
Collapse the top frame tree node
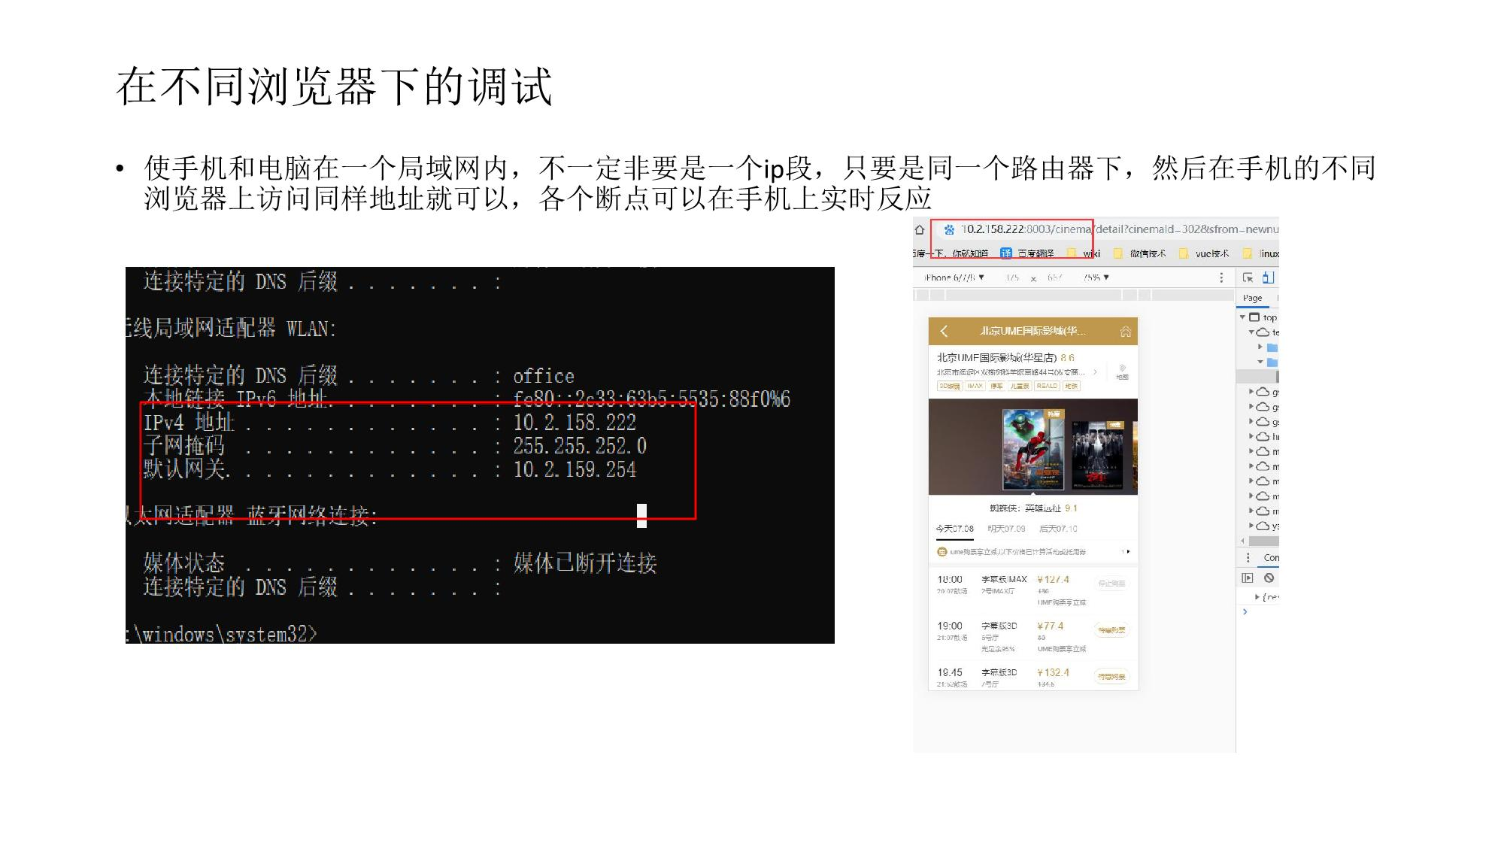pos(1243,317)
